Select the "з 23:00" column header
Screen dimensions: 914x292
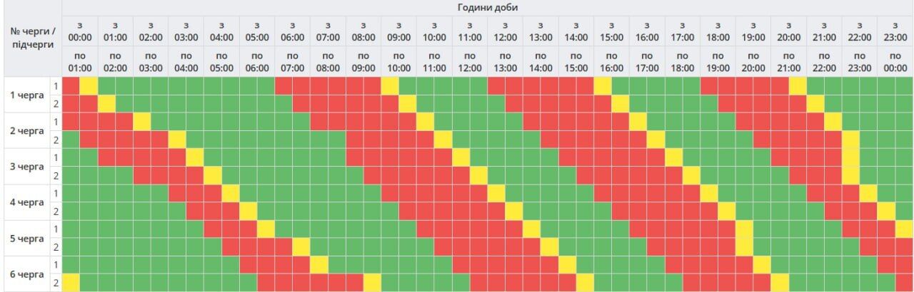click(x=895, y=31)
